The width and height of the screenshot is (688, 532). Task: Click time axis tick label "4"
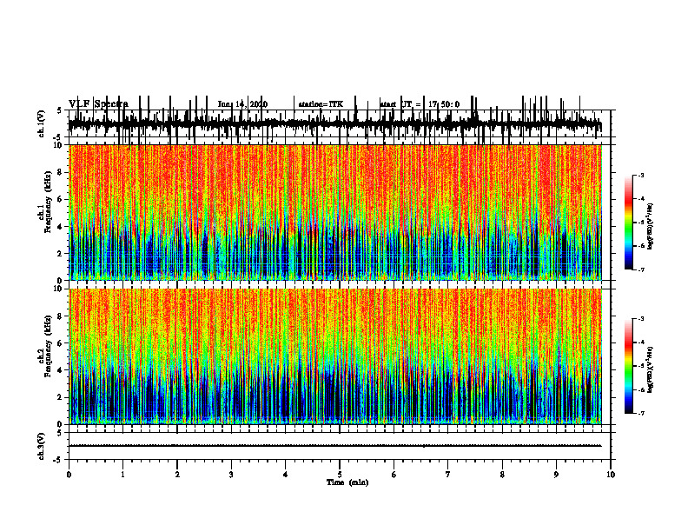click(286, 475)
